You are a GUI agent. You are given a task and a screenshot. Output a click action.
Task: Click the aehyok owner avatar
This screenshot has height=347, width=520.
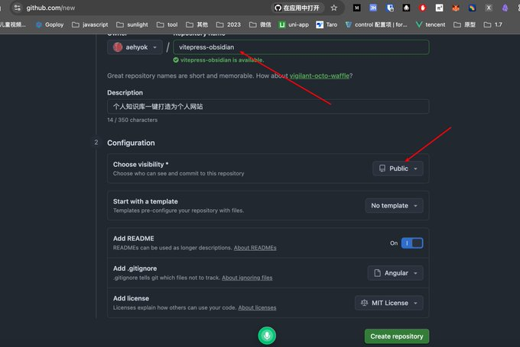tap(118, 47)
